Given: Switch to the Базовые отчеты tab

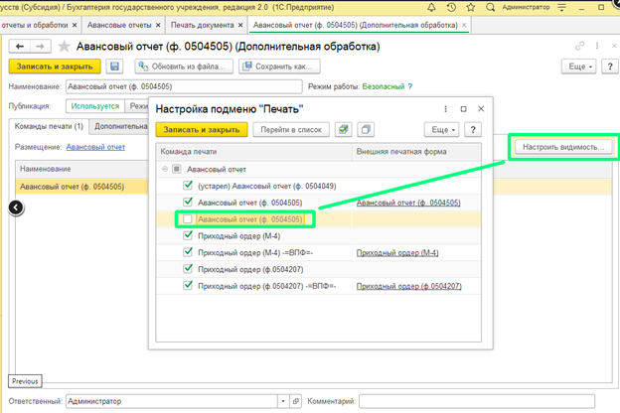Looking at the screenshot, I should (117, 23).
